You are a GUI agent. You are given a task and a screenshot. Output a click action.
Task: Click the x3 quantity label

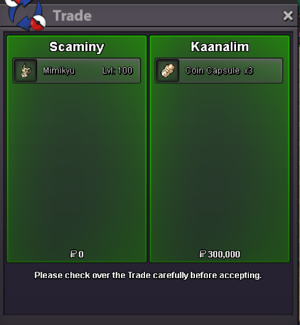coord(248,71)
